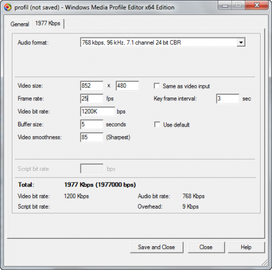The height and width of the screenshot is (270, 272).
Task: Click the Video smoothness field showing 85
Action: coord(92,137)
